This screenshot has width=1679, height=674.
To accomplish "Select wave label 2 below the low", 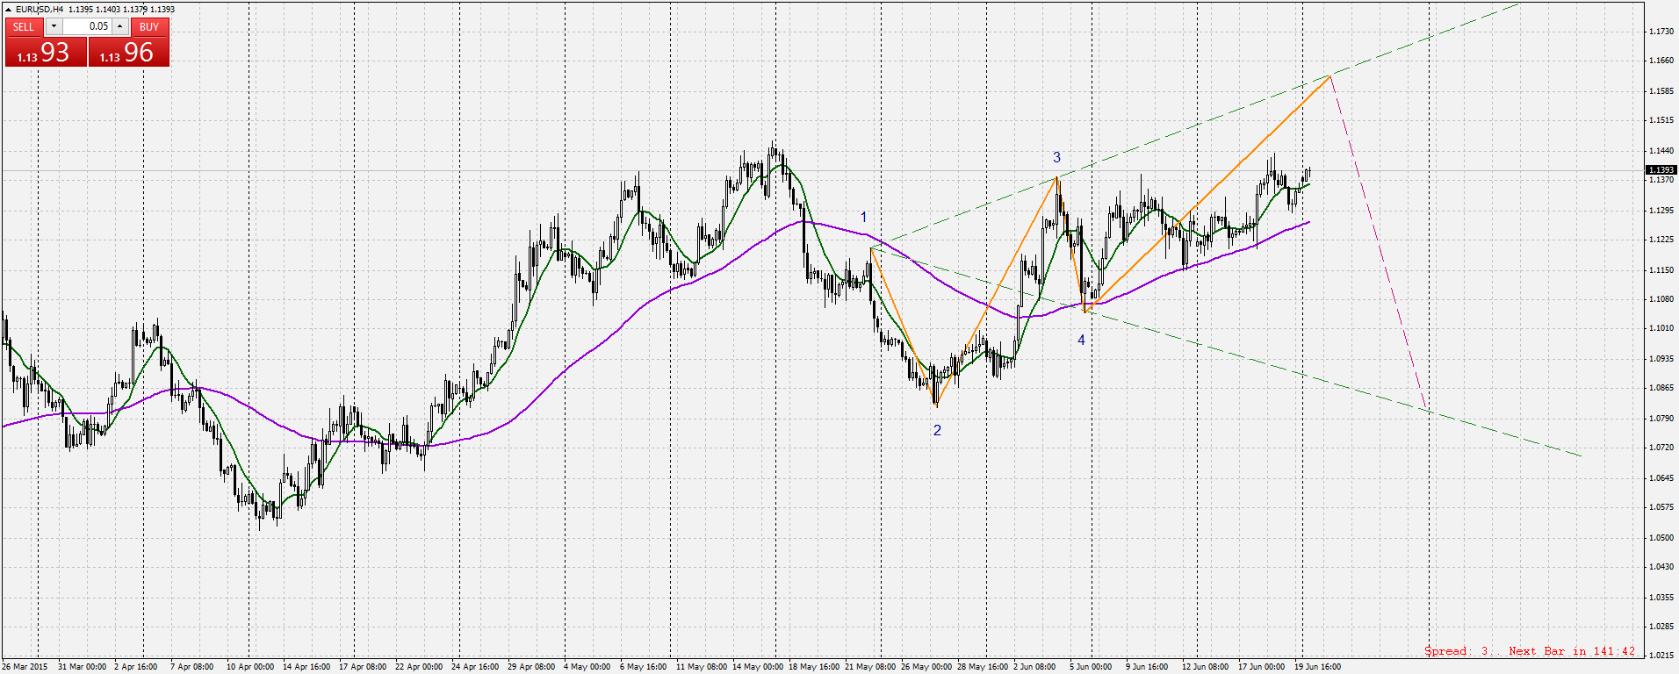I will 937,430.
